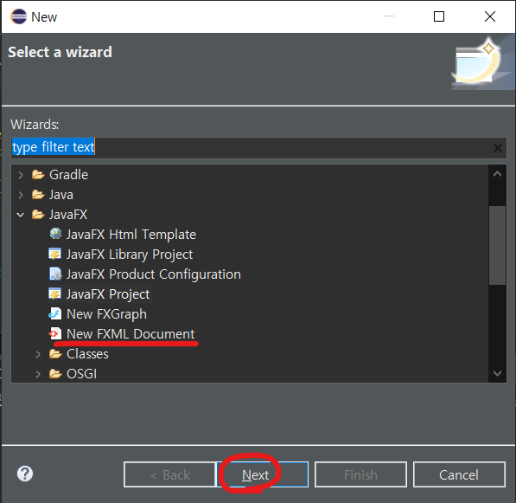Clear the filter text with the X icon
Screen dimensions: 516x503
click(497, 148)
